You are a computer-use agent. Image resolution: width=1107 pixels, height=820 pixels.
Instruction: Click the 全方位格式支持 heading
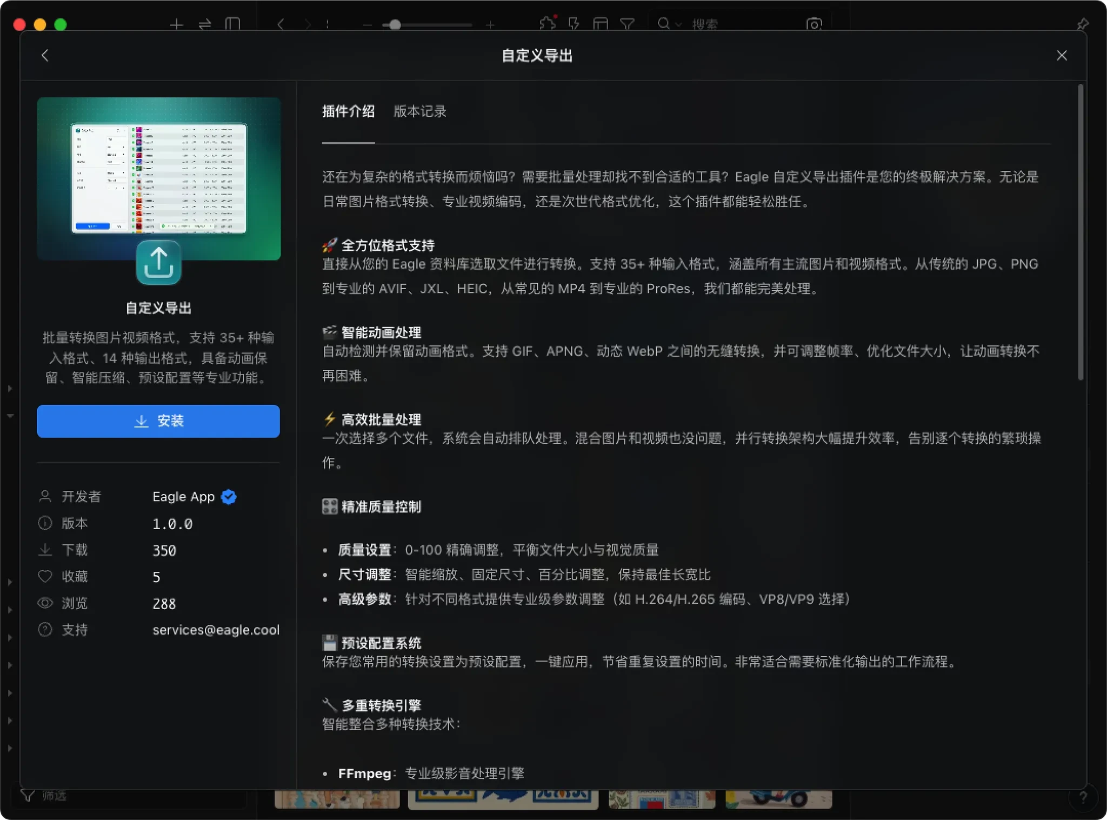[x=388, y=245]
